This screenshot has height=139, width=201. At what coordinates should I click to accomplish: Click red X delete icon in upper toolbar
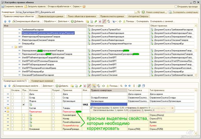click(100, 21)
